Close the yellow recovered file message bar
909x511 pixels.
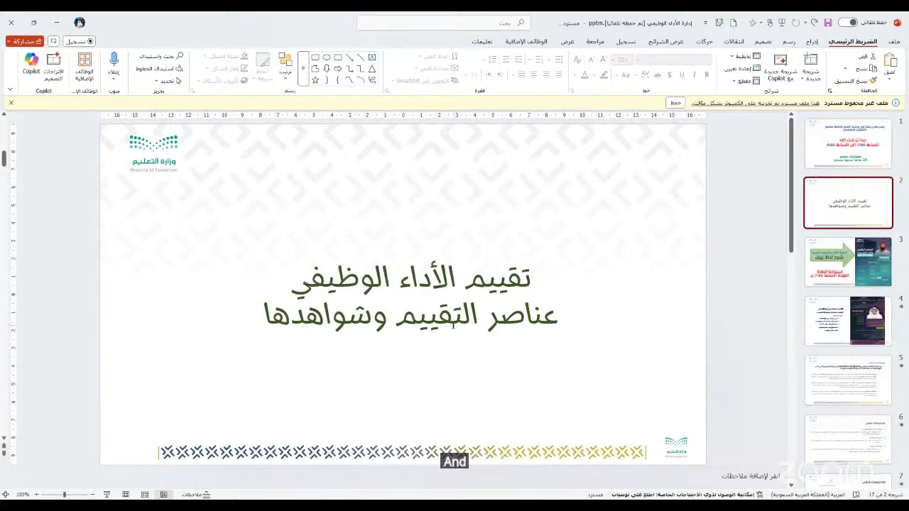(x=11, y=103)
